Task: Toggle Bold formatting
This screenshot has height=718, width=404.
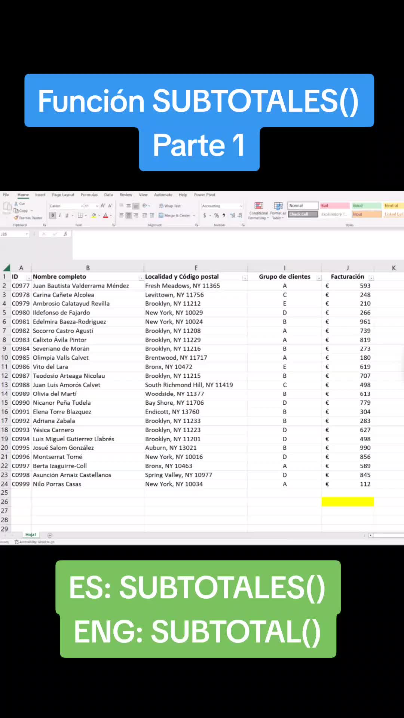Action: click(x=53, y=215)
